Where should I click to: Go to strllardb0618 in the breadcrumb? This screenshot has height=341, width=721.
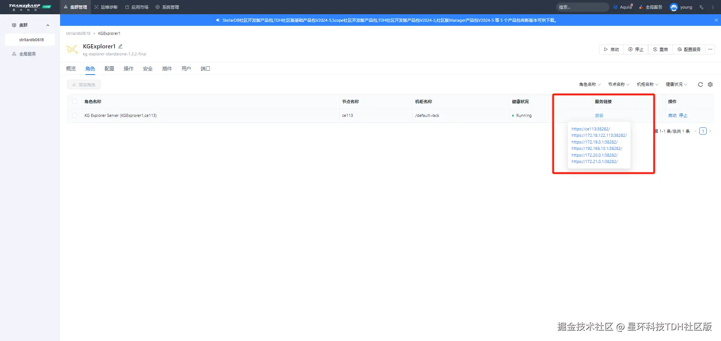coord(78,33)
